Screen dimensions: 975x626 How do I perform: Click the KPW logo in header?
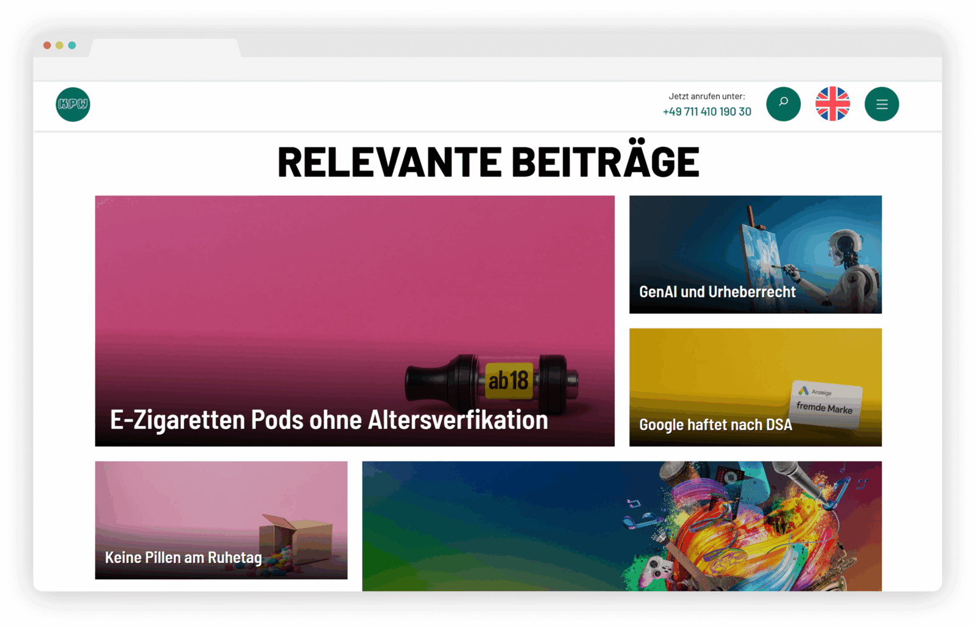73,104
